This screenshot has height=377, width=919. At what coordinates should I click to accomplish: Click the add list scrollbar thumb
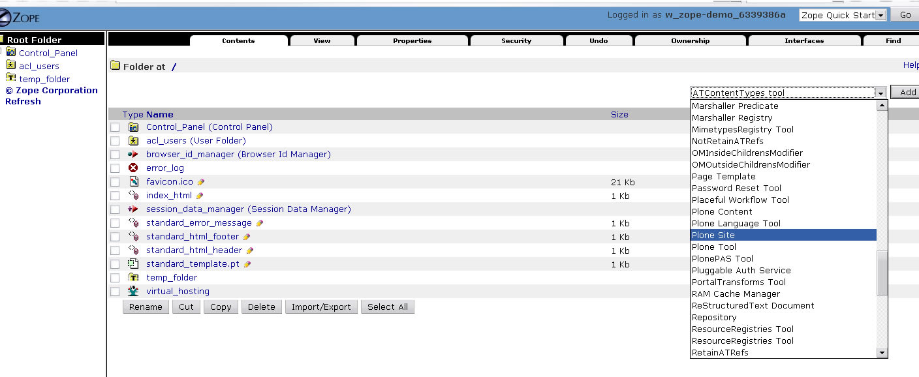tap(882, 273)
